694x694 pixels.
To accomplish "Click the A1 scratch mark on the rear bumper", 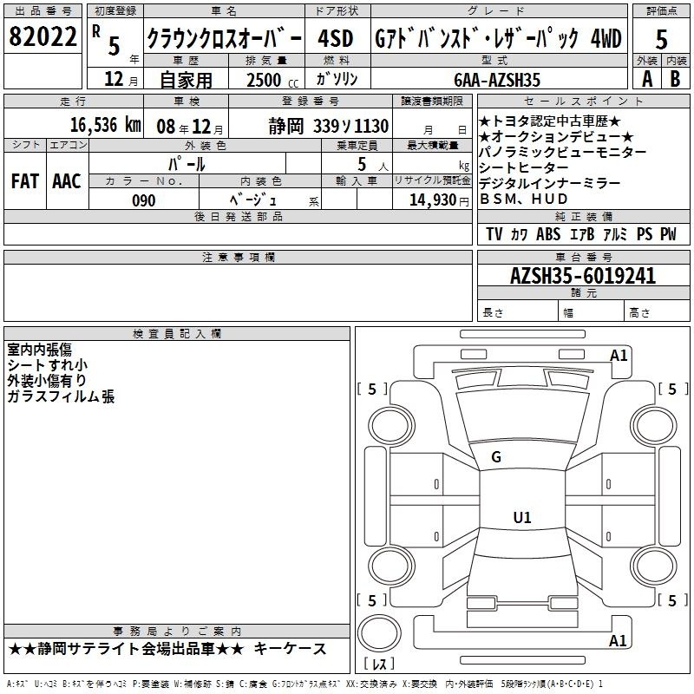I will (x=618, y=640).
